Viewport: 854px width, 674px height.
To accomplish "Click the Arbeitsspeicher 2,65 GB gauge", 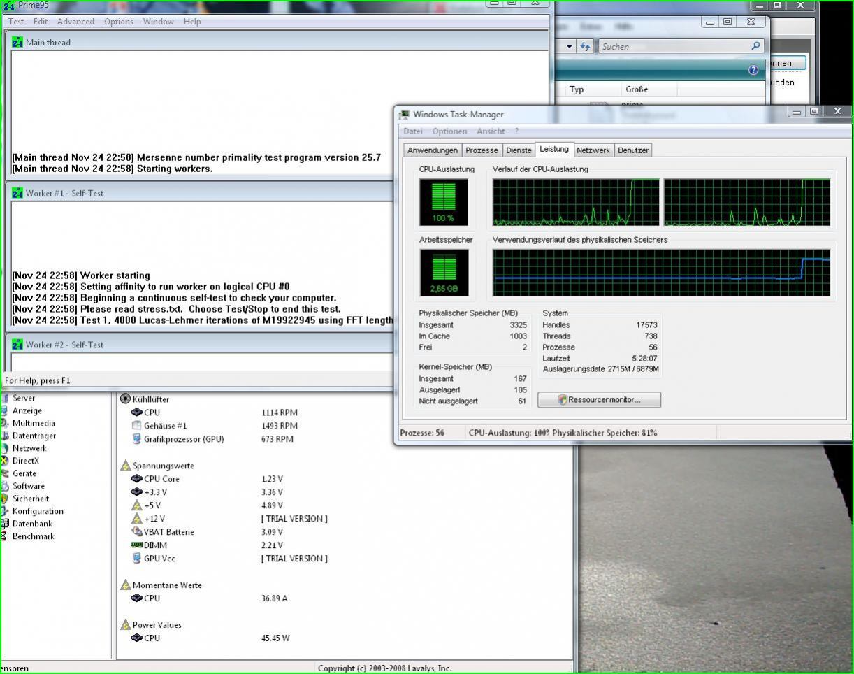I will click(x=444, y=273).
